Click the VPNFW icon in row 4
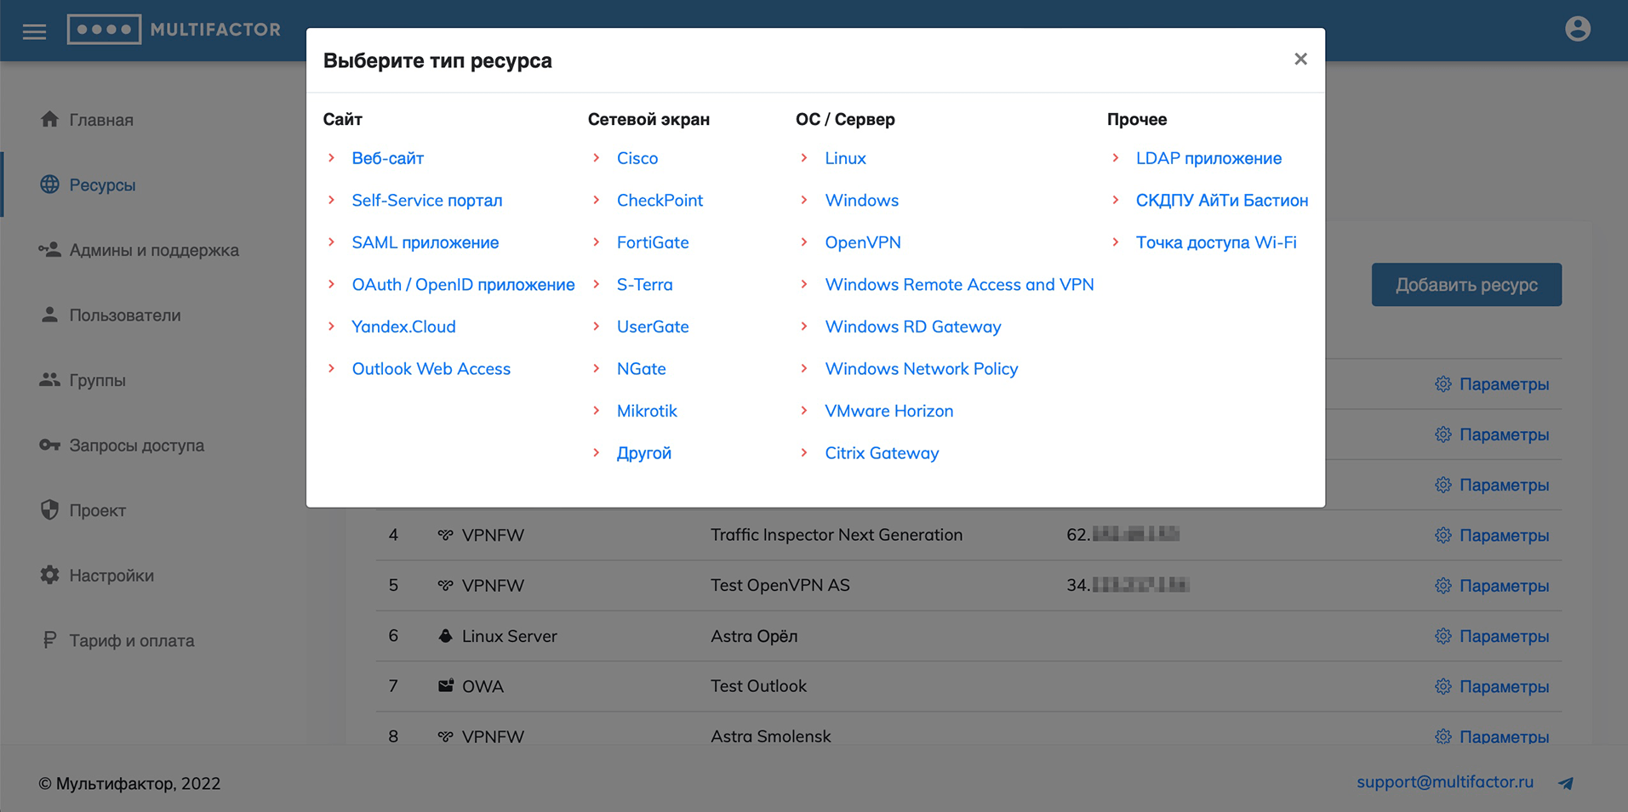Viewport: 1628px width, 812px height. pos(445,535)
